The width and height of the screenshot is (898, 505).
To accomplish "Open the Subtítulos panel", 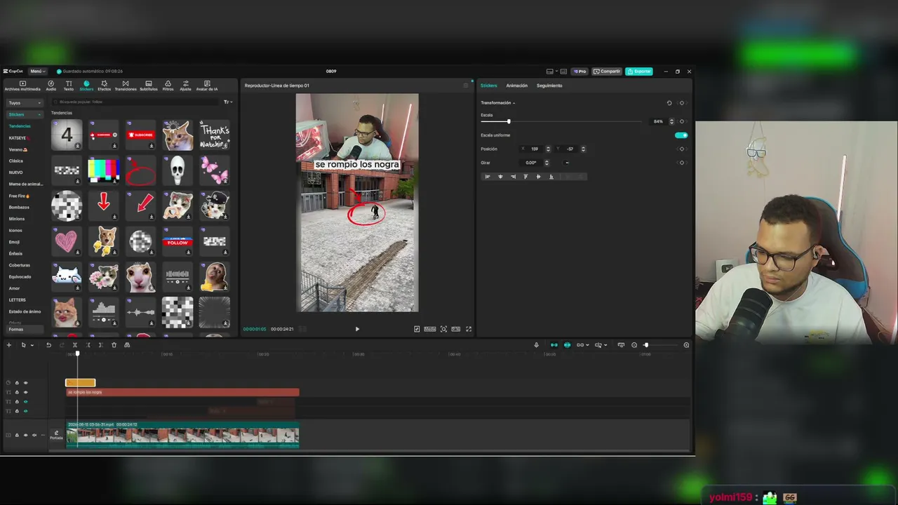I will point(149,86).
